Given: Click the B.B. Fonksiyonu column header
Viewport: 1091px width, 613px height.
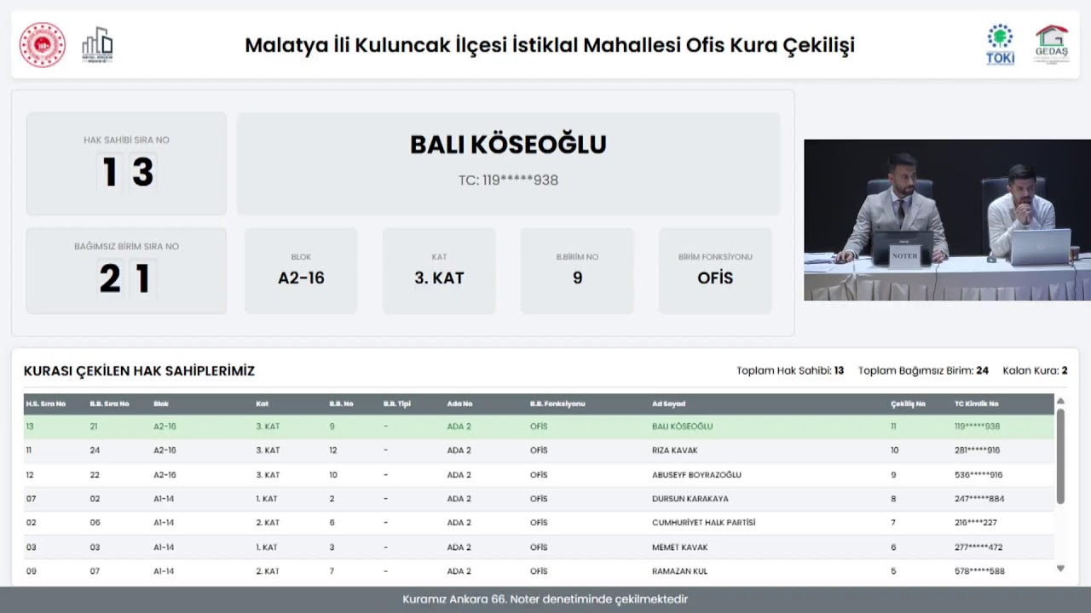Looking at the screenshot, I should [557, 404].
